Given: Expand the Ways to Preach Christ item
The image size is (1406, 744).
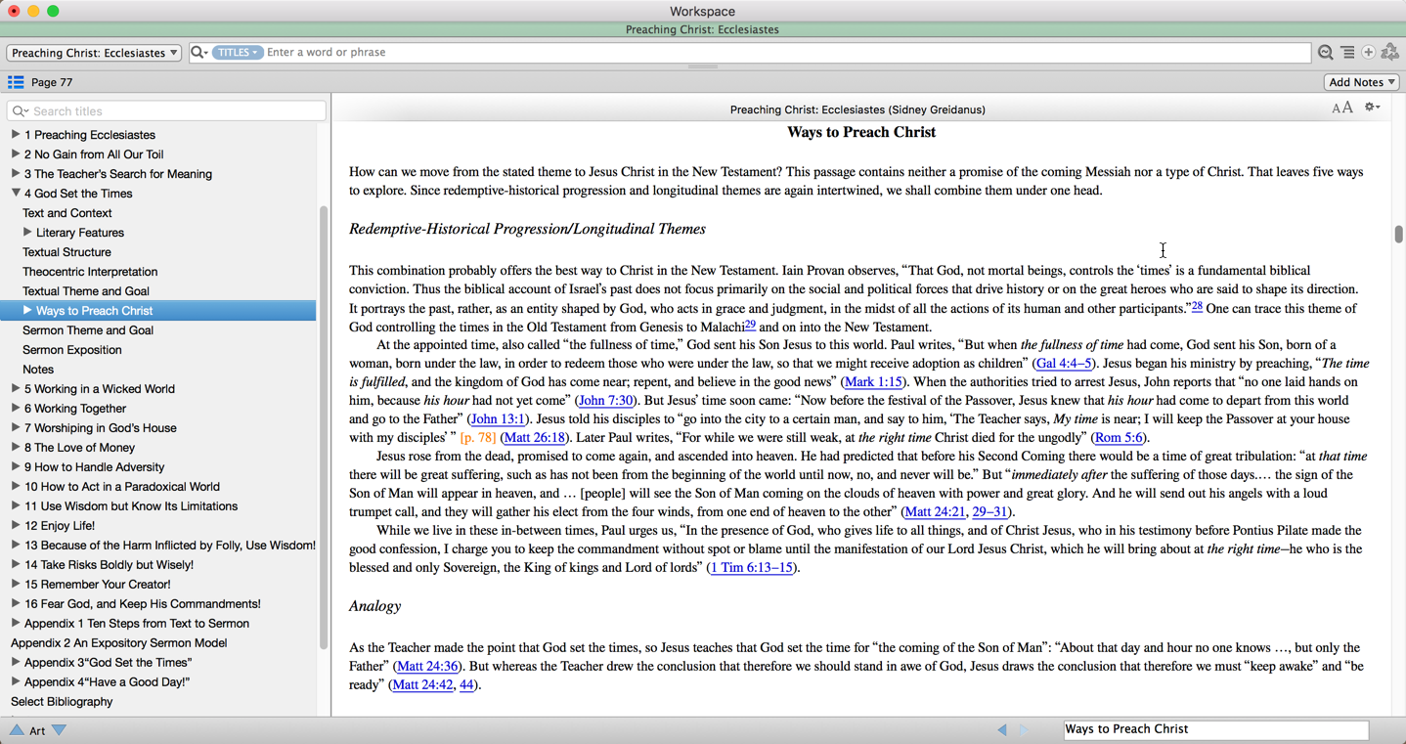Looking at the screenshot, I should point(27,311).
